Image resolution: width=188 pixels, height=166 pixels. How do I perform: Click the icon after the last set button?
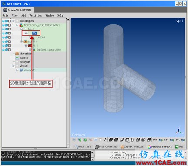point(183,140)
